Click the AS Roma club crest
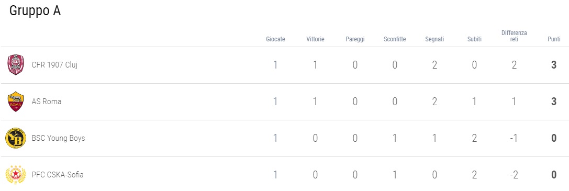The width and height of the screenshot is (569, 191). pos(16,102)
